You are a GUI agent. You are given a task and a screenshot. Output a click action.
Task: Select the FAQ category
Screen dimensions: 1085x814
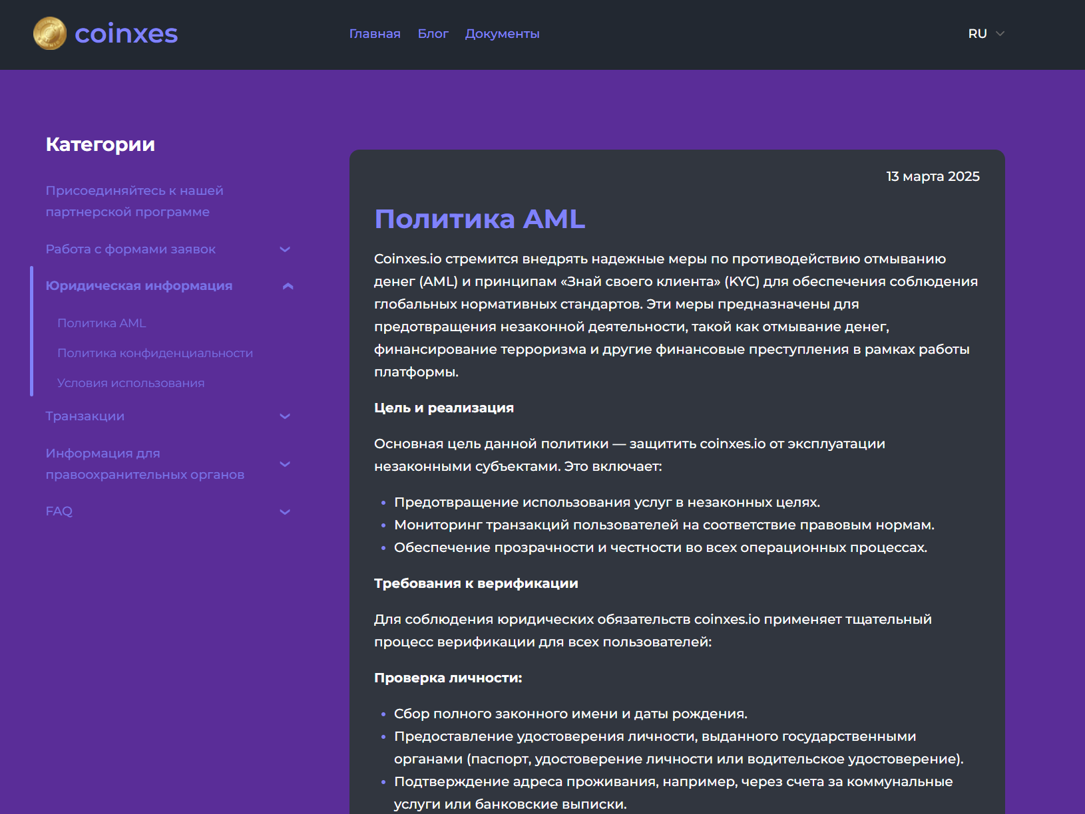[x=59, y=511]
